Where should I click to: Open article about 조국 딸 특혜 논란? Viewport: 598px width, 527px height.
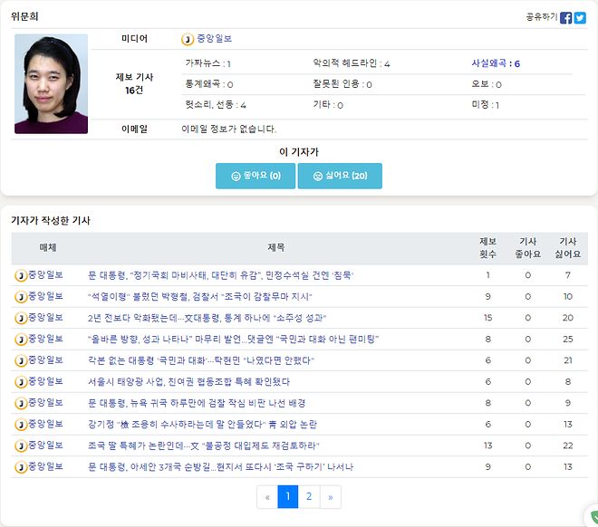[203, 446]
